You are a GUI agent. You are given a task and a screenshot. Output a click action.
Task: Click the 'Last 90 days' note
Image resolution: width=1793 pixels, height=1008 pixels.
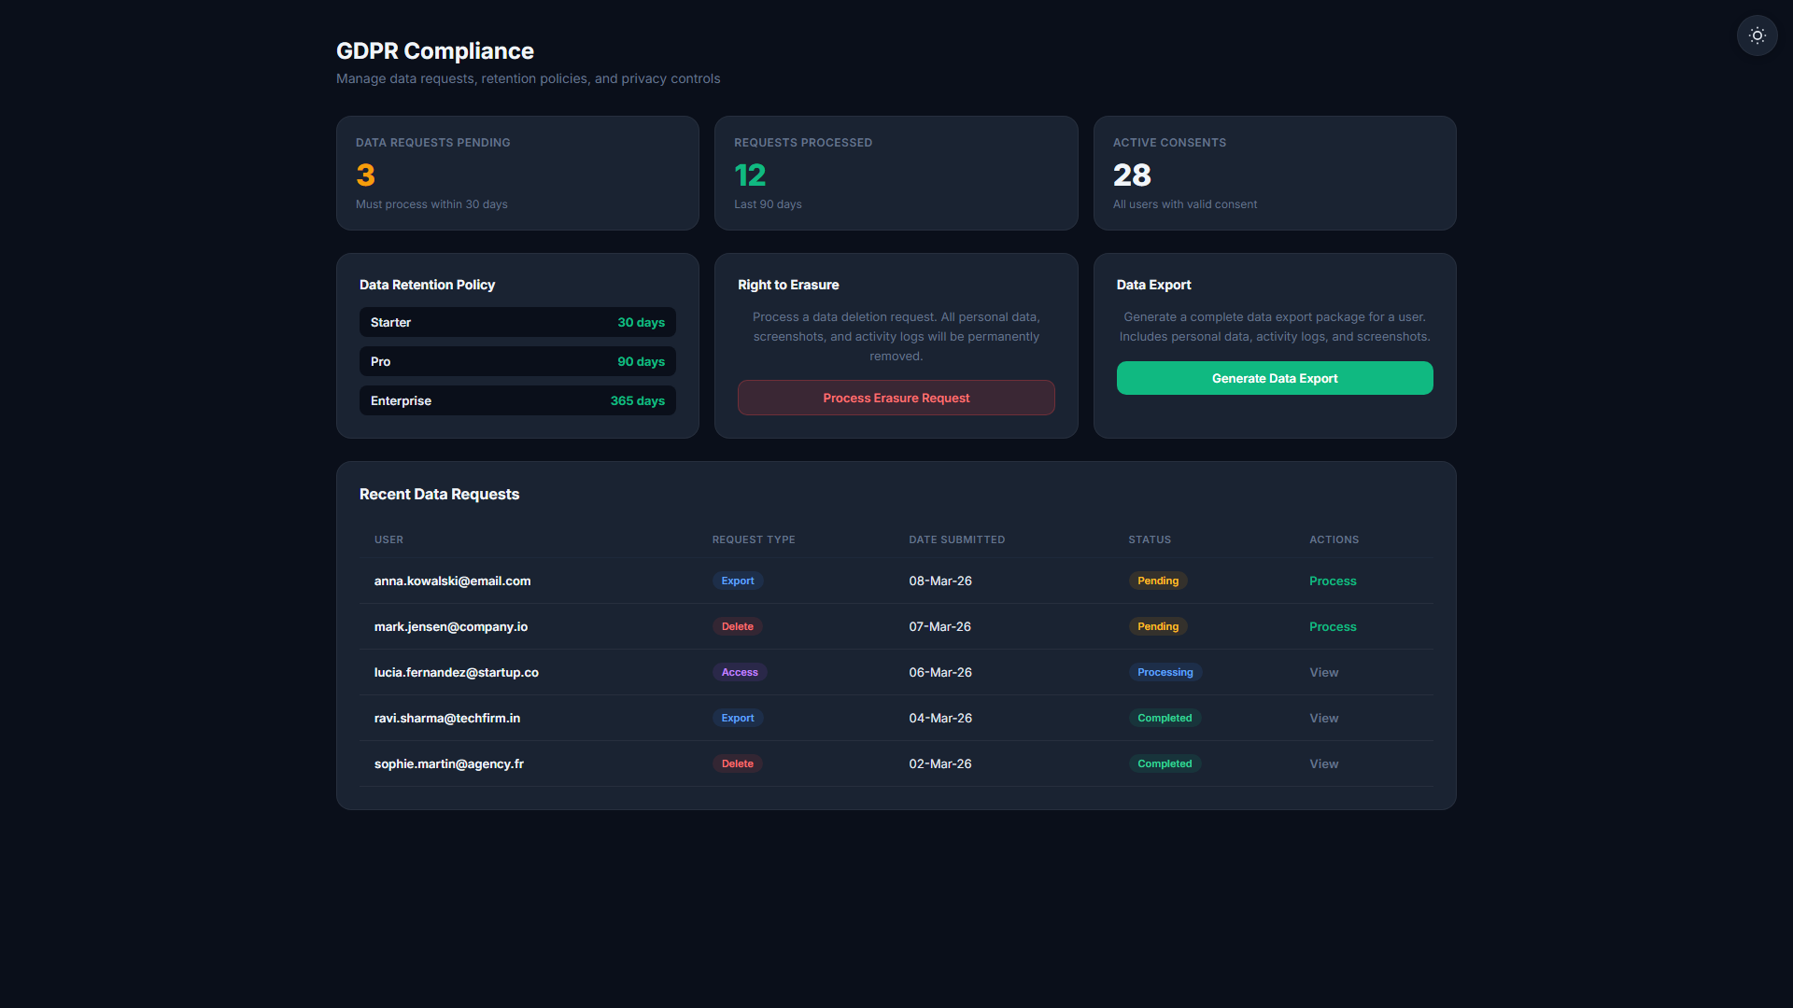tap(768, 204)
